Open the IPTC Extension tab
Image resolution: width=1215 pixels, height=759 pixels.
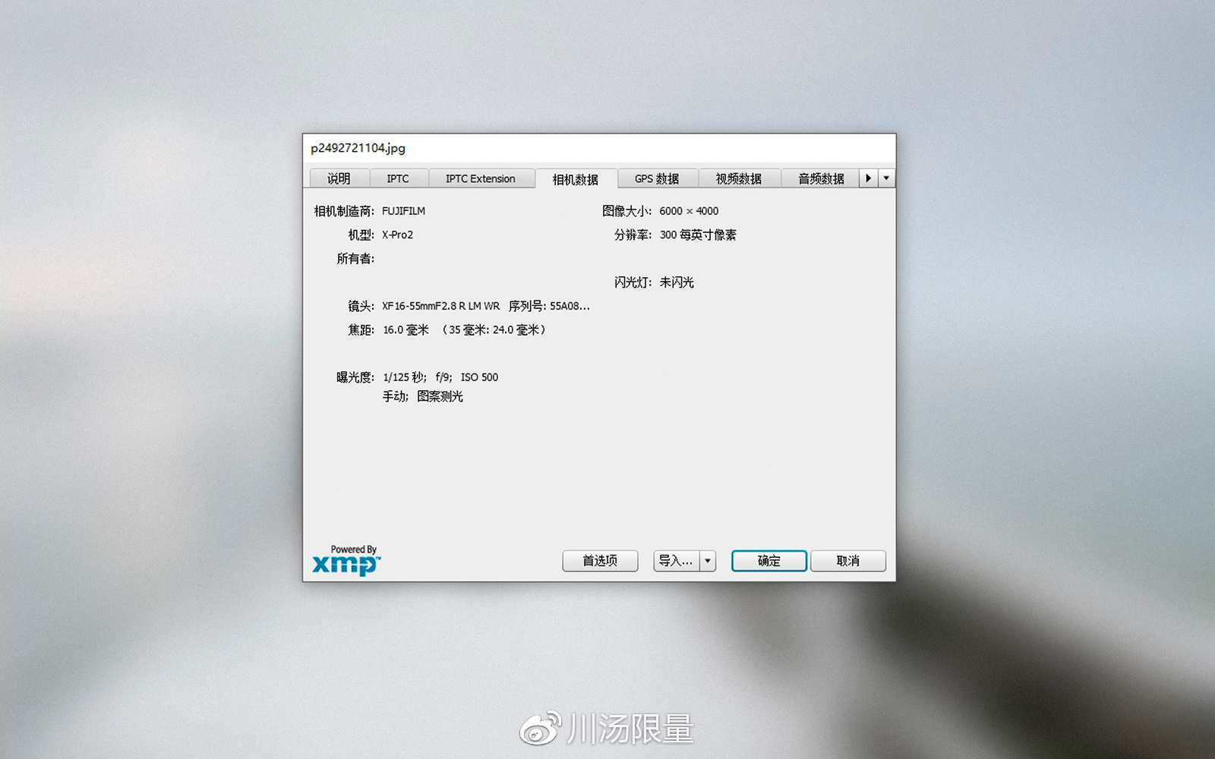pyautogui.click(x=481, y=178)
